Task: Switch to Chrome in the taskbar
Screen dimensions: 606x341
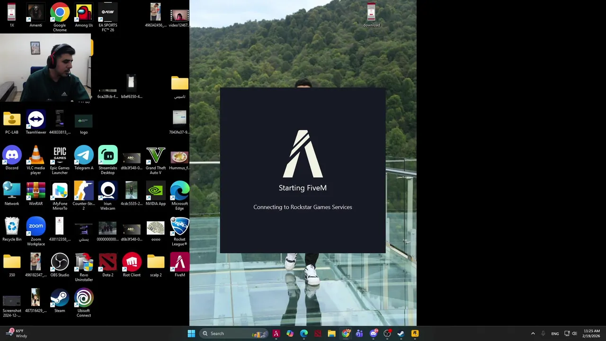Action: click(x=346, y=333)
